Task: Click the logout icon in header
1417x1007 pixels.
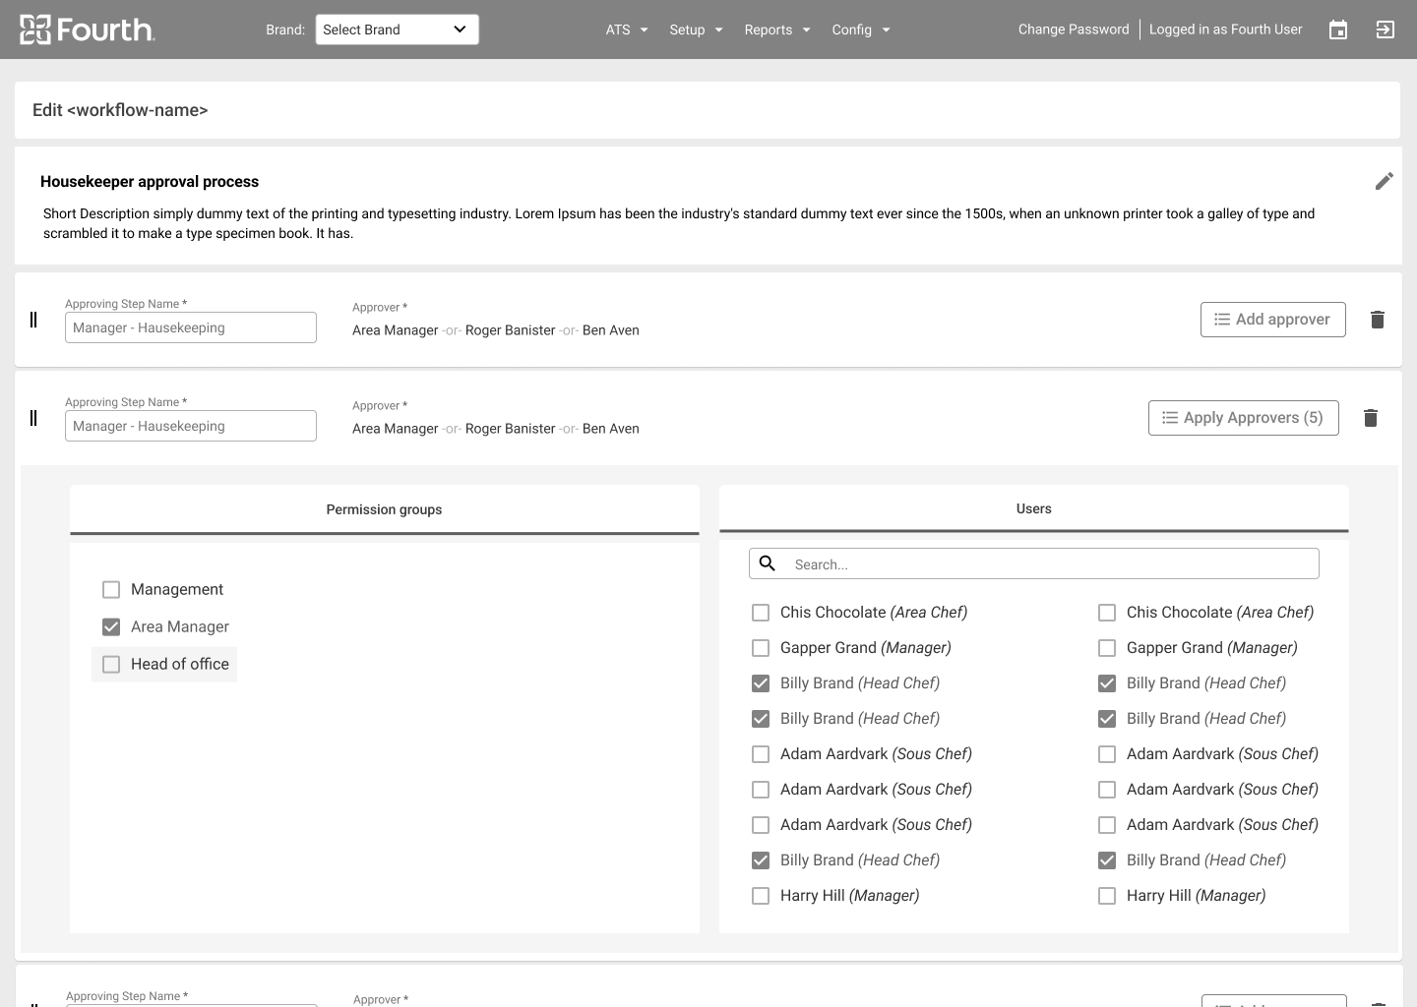Action: click(1385, 30)
